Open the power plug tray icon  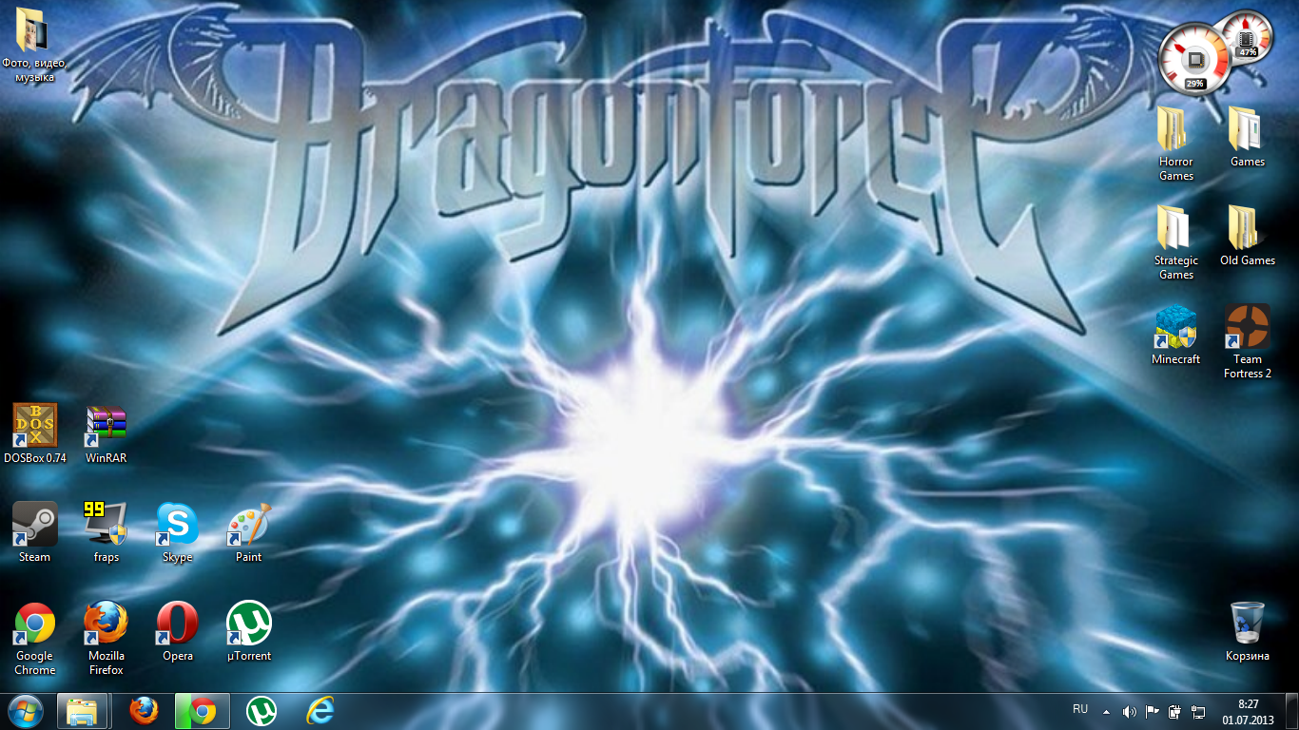pyautogui.click(x=1175, y=711)
